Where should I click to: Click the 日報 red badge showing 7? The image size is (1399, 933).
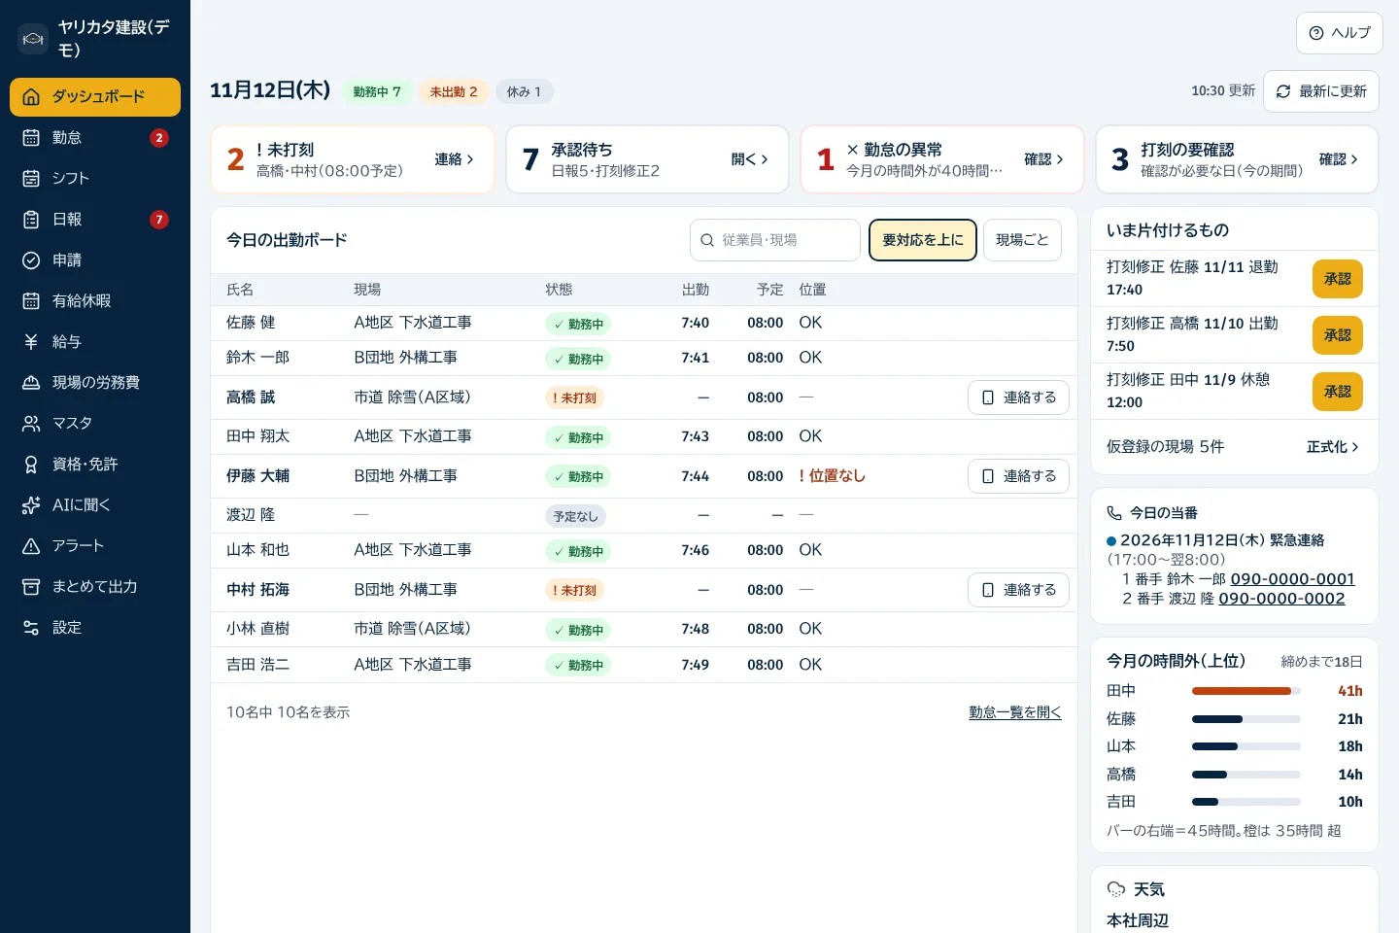pos(159,220)
